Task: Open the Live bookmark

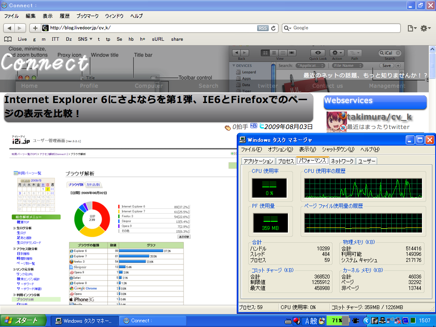Action: [22, 39]
